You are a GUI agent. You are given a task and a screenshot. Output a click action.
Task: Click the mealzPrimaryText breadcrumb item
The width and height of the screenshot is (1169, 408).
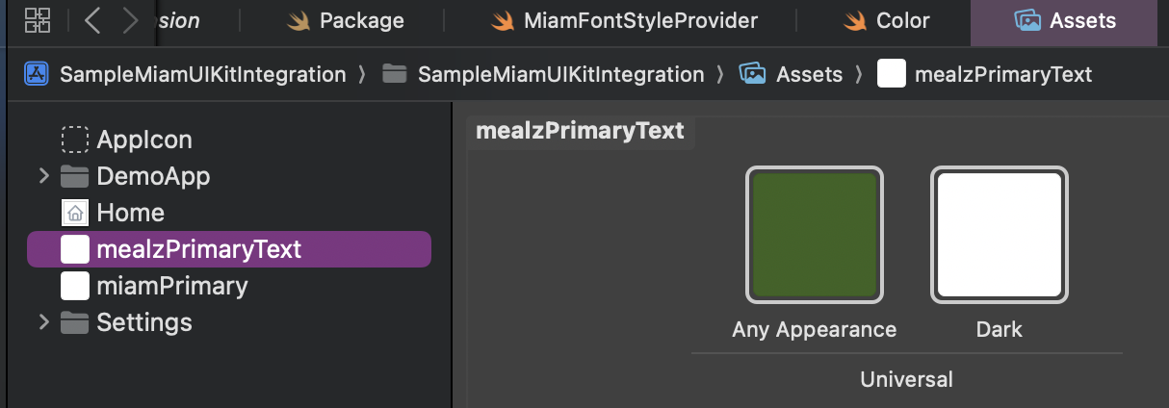(1002, 74)
